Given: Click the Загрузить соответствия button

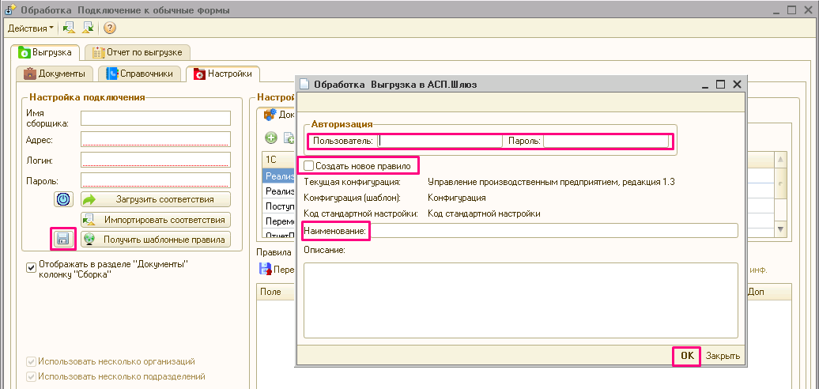Looking at the screenshot, I should click(156, 199).
